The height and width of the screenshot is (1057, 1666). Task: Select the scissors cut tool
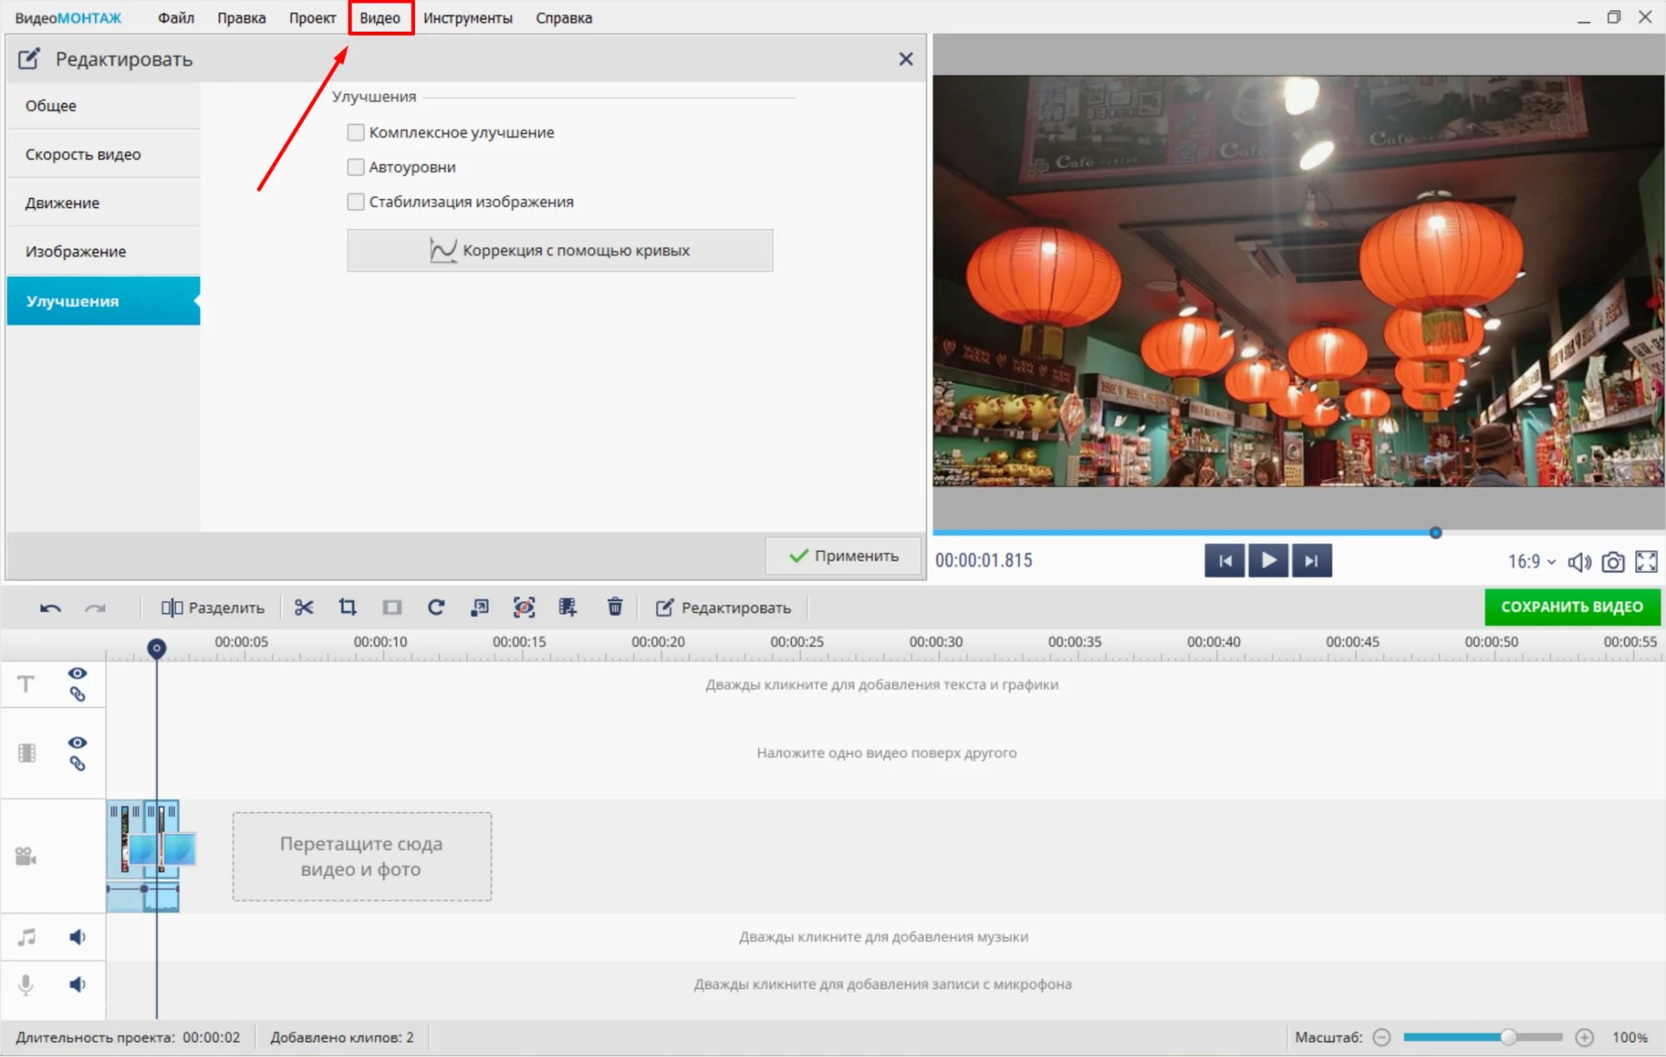tap(303, 607)
